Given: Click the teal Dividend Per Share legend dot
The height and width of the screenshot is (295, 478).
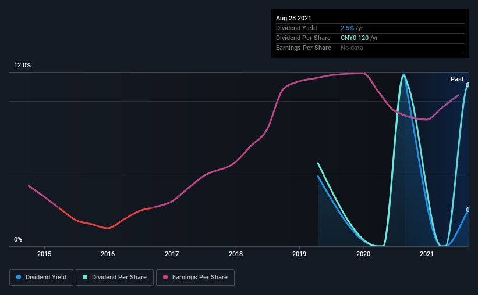Looking at the screenshot, I should (x=85, y=277).
